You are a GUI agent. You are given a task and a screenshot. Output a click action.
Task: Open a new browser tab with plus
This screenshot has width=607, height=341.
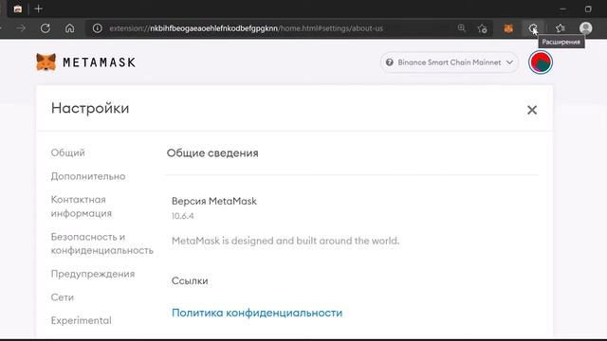pyautogui.click(x=38, y=9)
